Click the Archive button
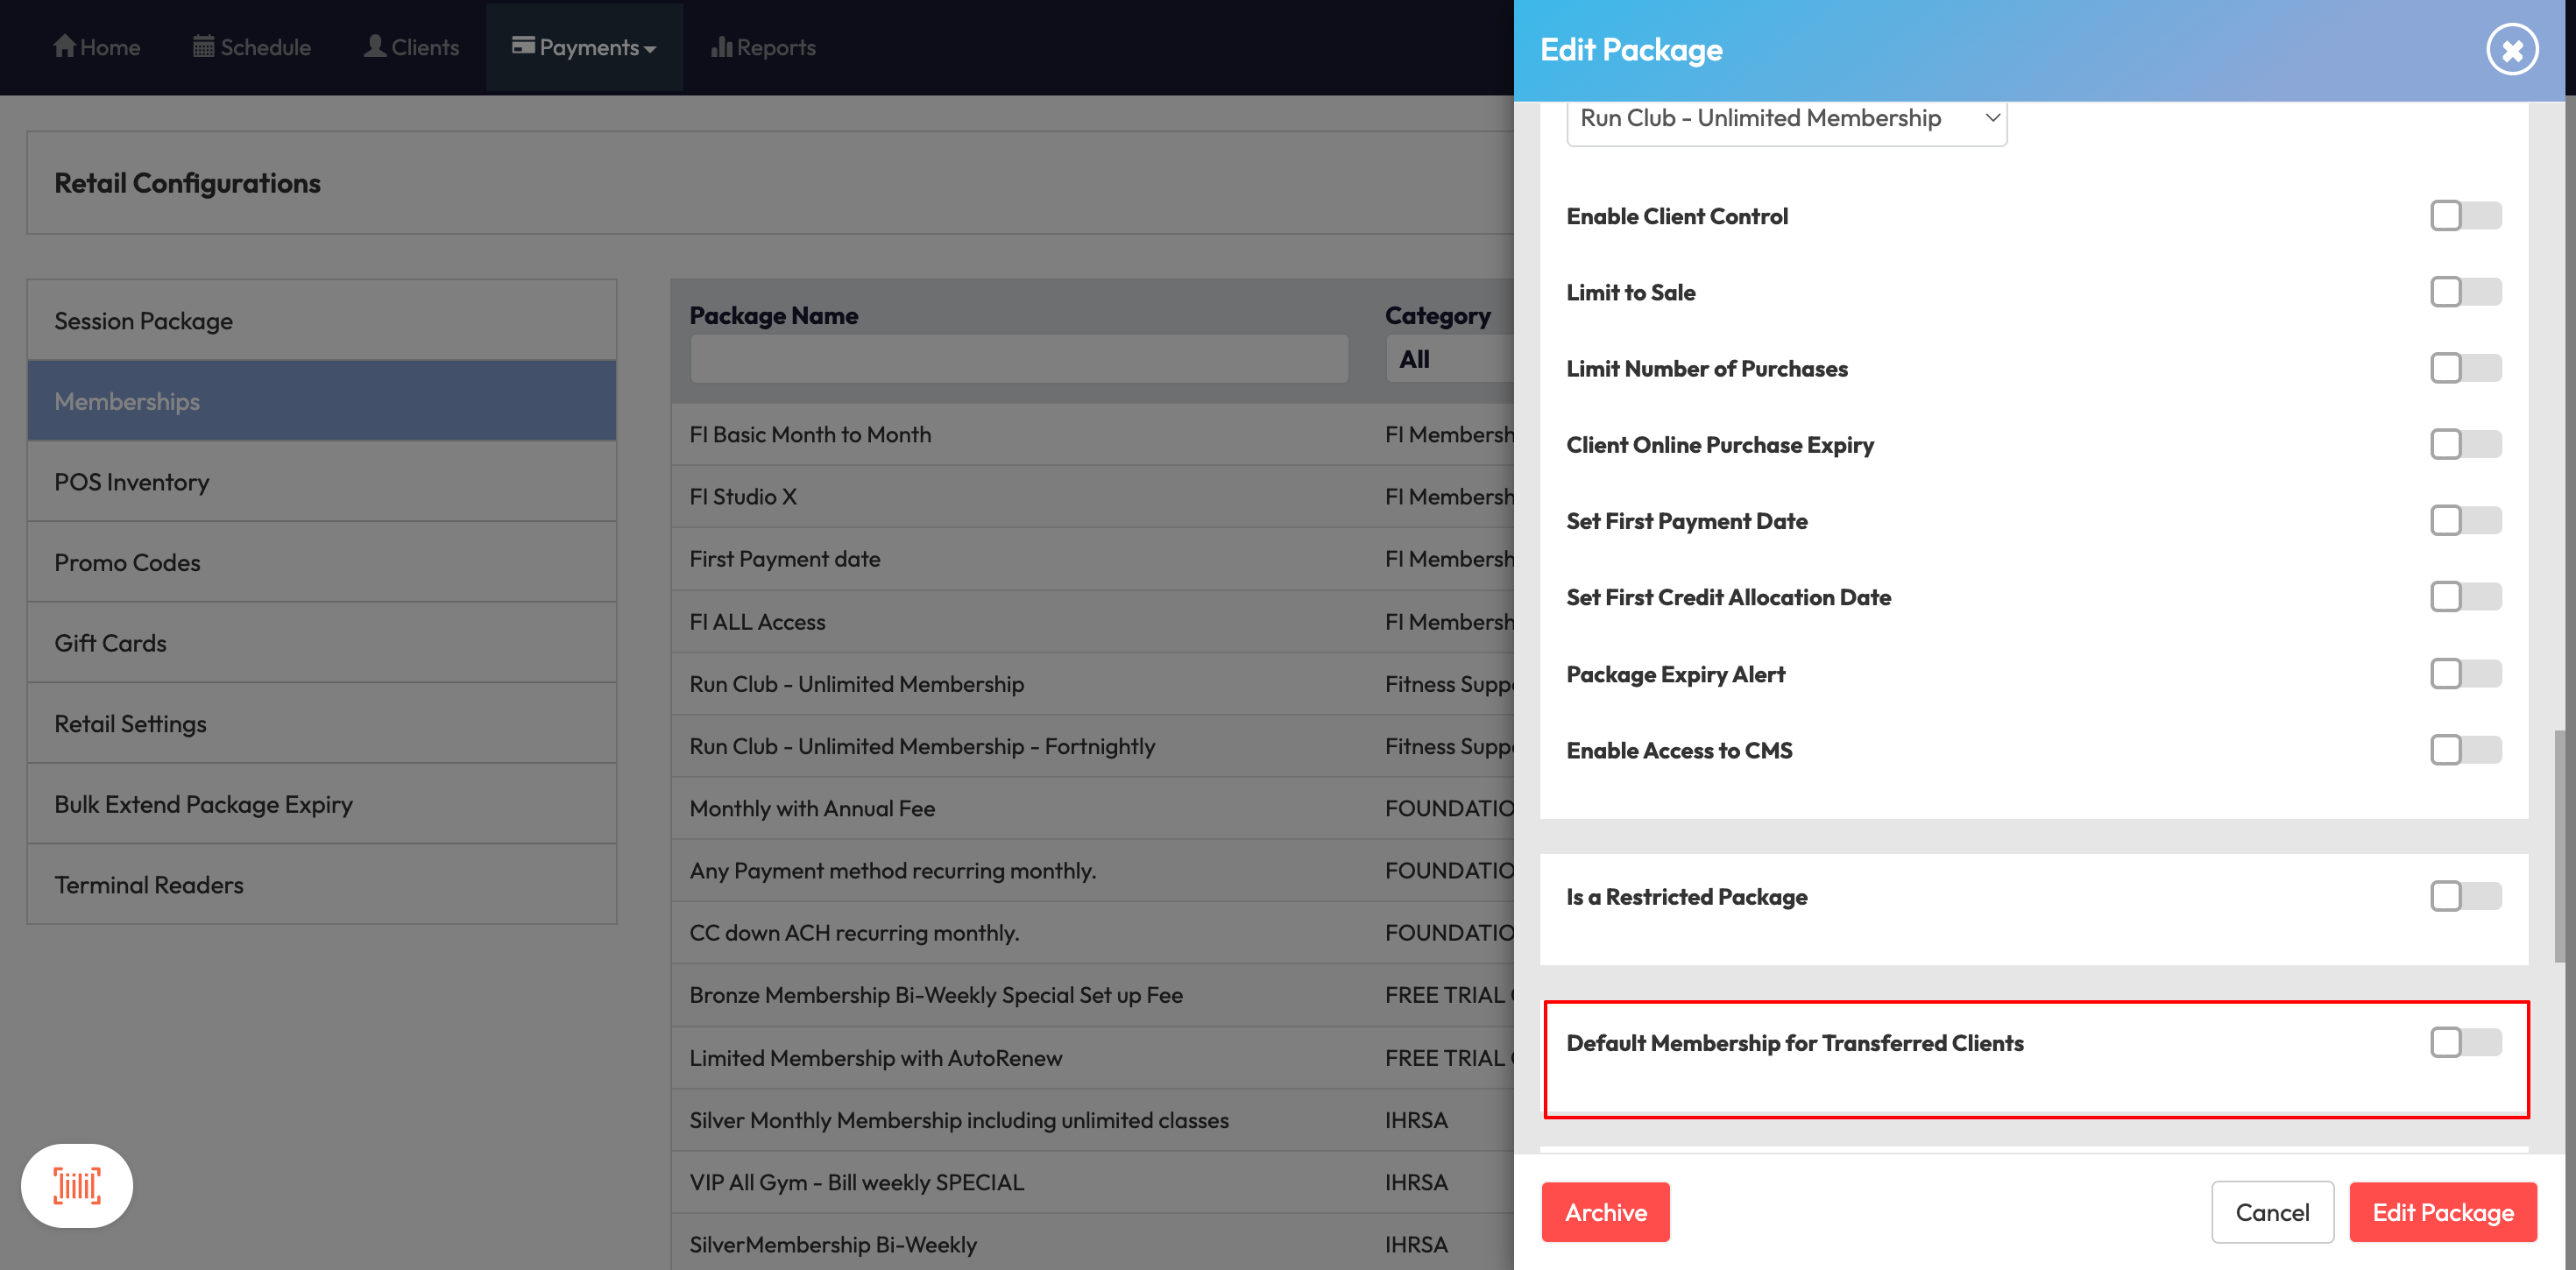This screenshot has height=1270, width=2576. tap(1605, 1212)
